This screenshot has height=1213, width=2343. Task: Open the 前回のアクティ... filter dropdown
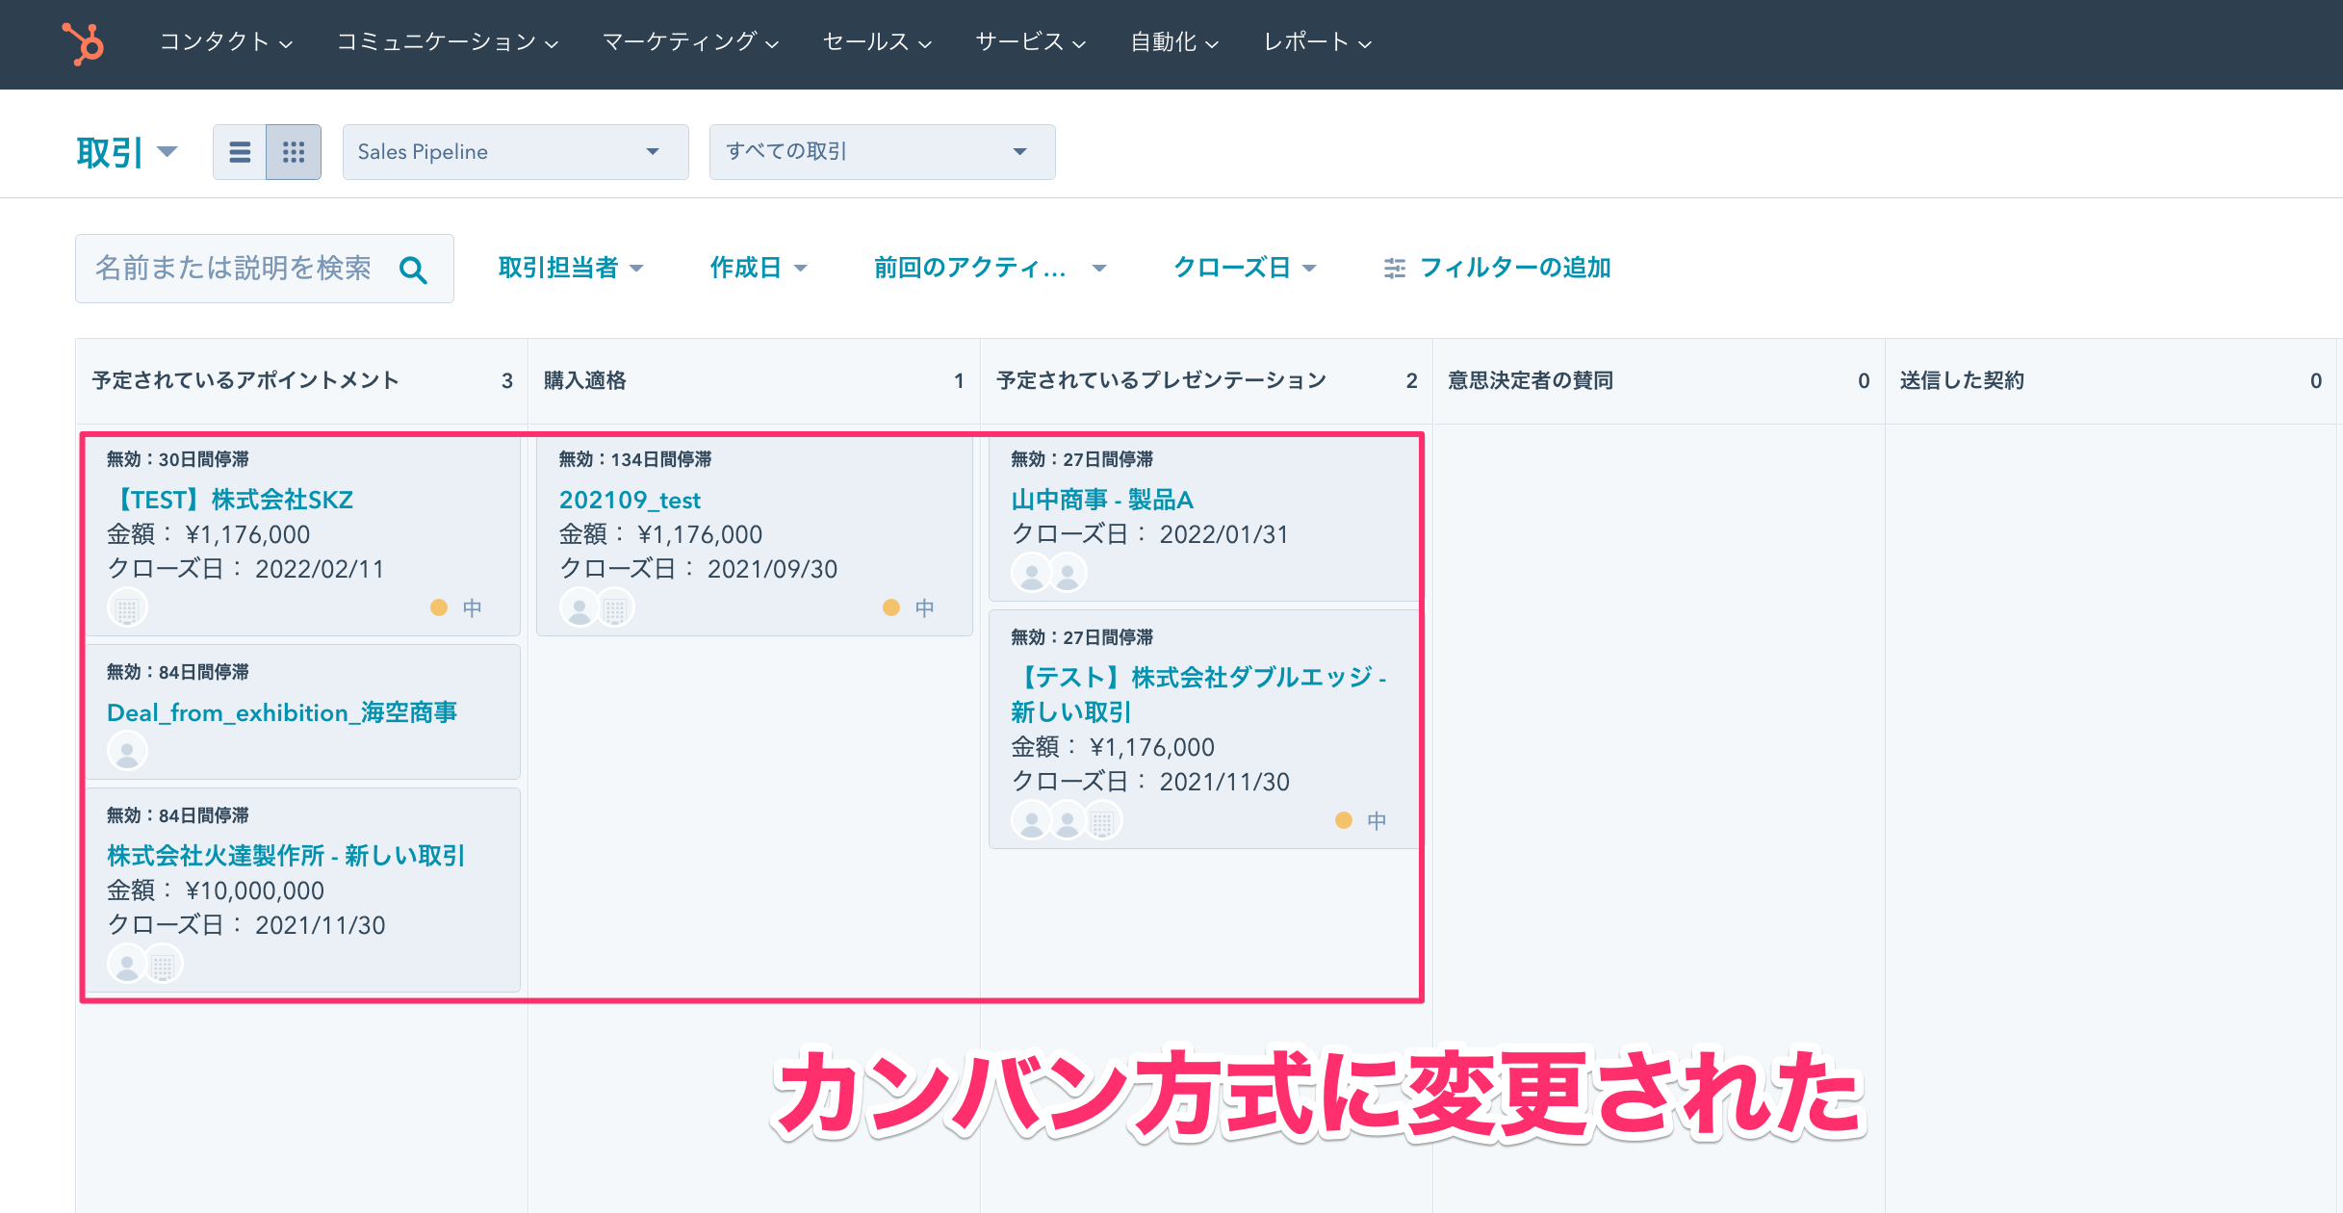point(990,268)
